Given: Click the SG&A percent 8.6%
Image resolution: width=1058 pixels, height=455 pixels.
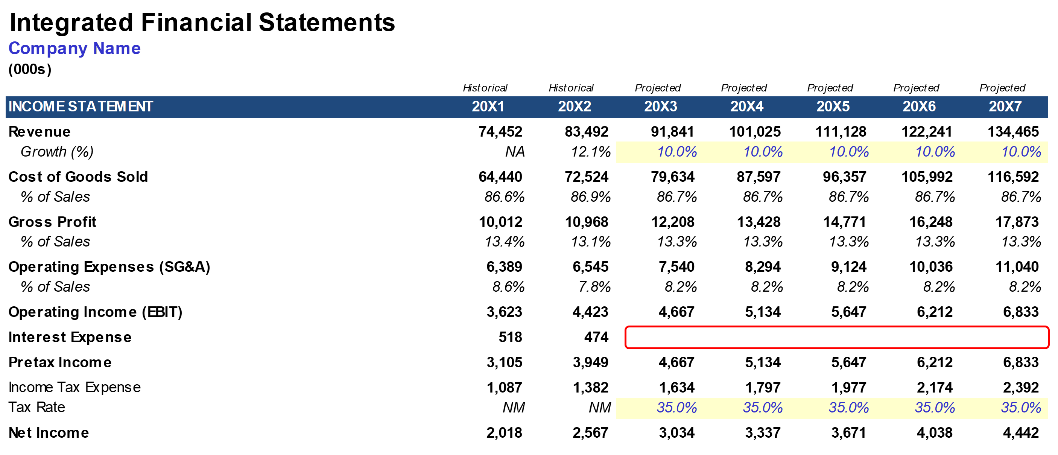Looking at the screenshot, I should click(508, 287).
